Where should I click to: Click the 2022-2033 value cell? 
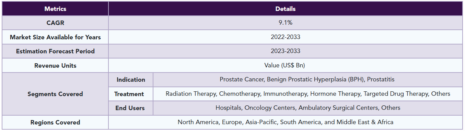(x=286, y=37)
